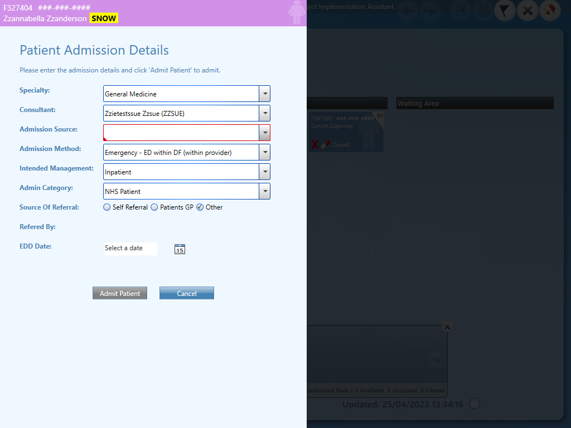Expand the Specialty dropdown arrow

(x=265, y=94)
